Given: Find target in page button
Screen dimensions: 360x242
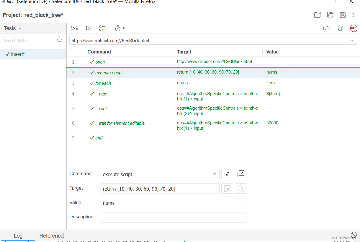Looking at the screenshot, I should point(241,189).
